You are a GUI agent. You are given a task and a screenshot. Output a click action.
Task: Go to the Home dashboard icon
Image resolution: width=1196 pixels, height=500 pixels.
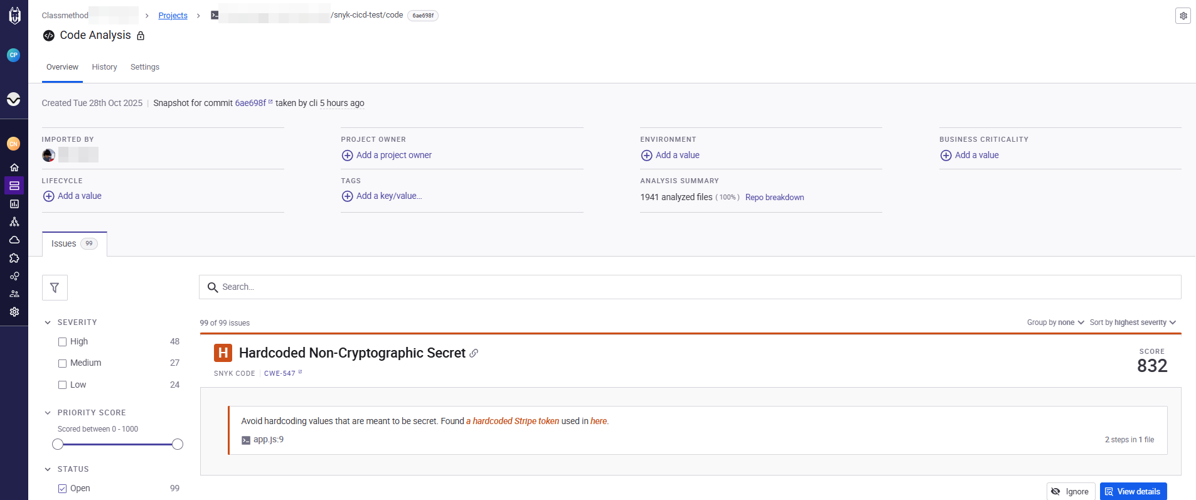point(14,168)
